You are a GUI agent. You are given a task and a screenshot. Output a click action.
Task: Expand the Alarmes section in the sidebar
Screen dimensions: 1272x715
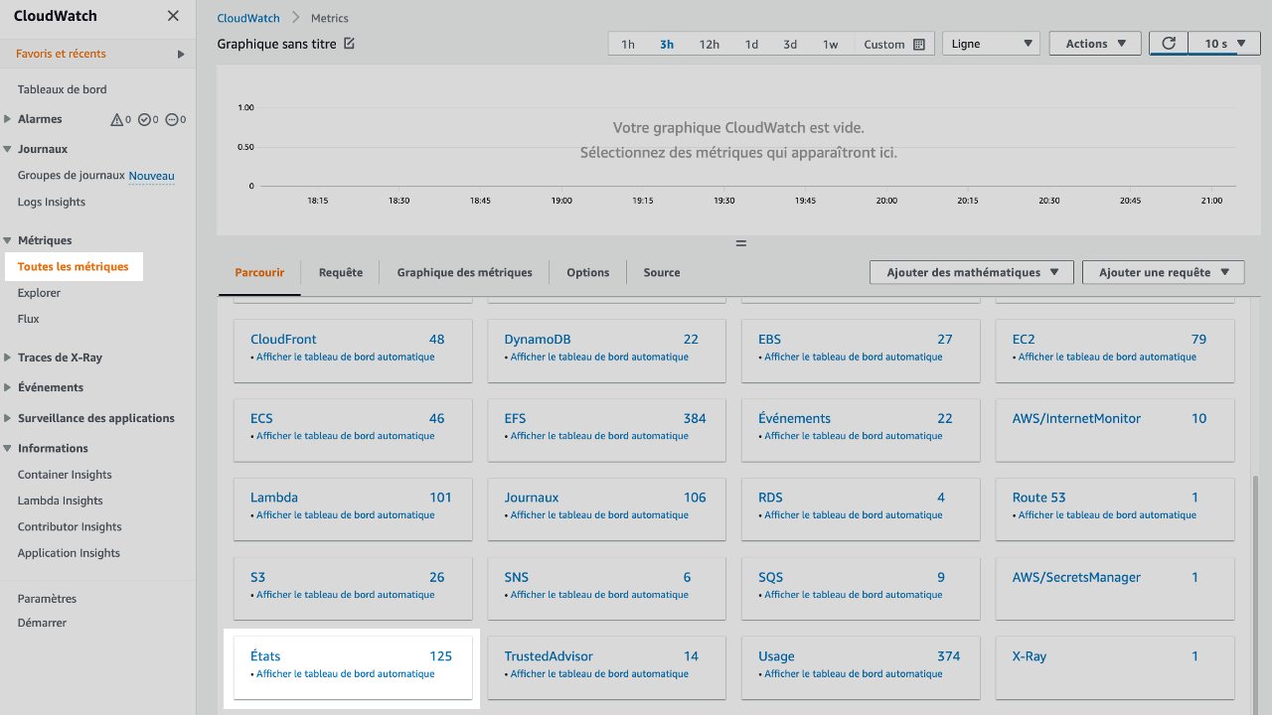[x=8, y=119]
